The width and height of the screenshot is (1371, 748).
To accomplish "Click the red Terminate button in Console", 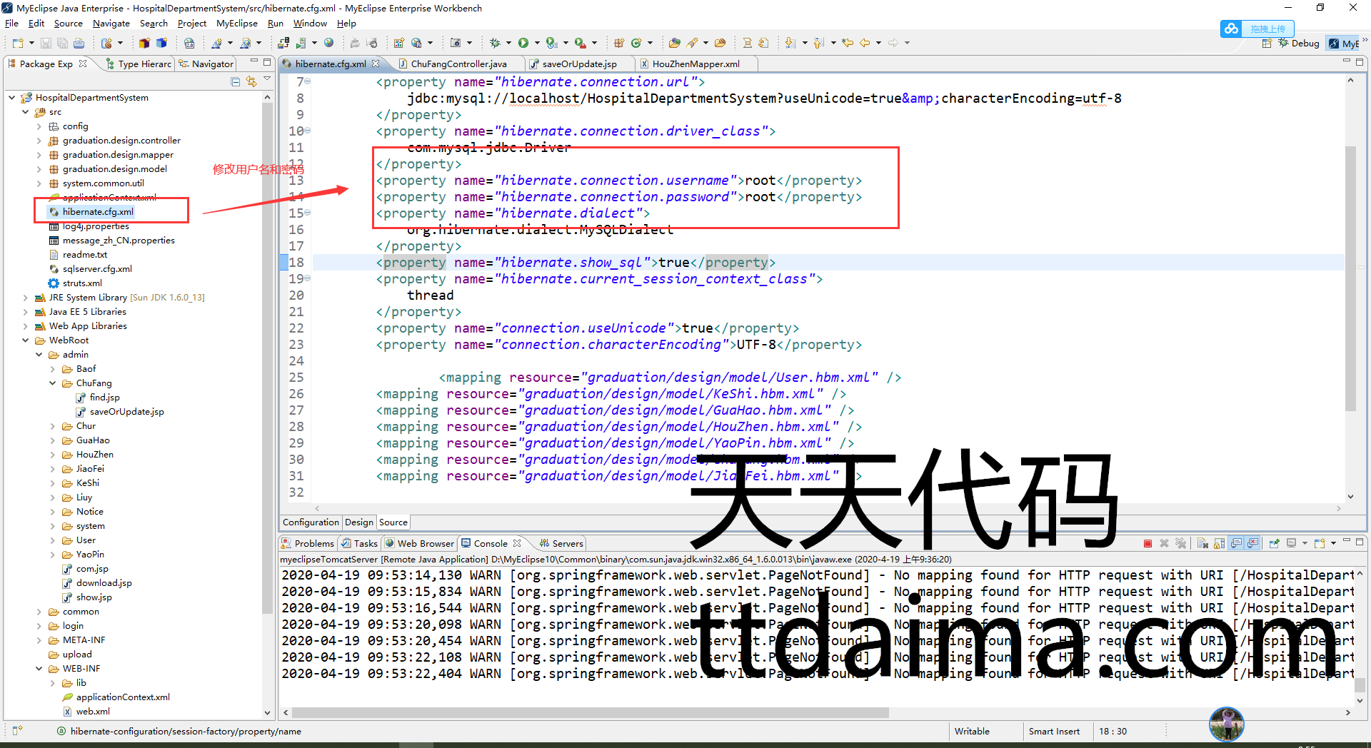I will [x=1147, y=544].
